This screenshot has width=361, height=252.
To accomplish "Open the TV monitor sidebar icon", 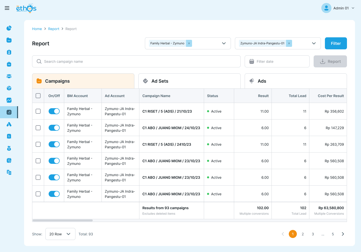I will (x=9, y=64).
